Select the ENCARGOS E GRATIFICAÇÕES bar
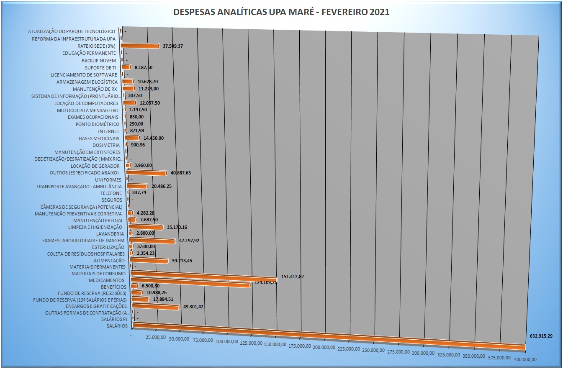This screenshot has height=369, width=563. point(155,307)
